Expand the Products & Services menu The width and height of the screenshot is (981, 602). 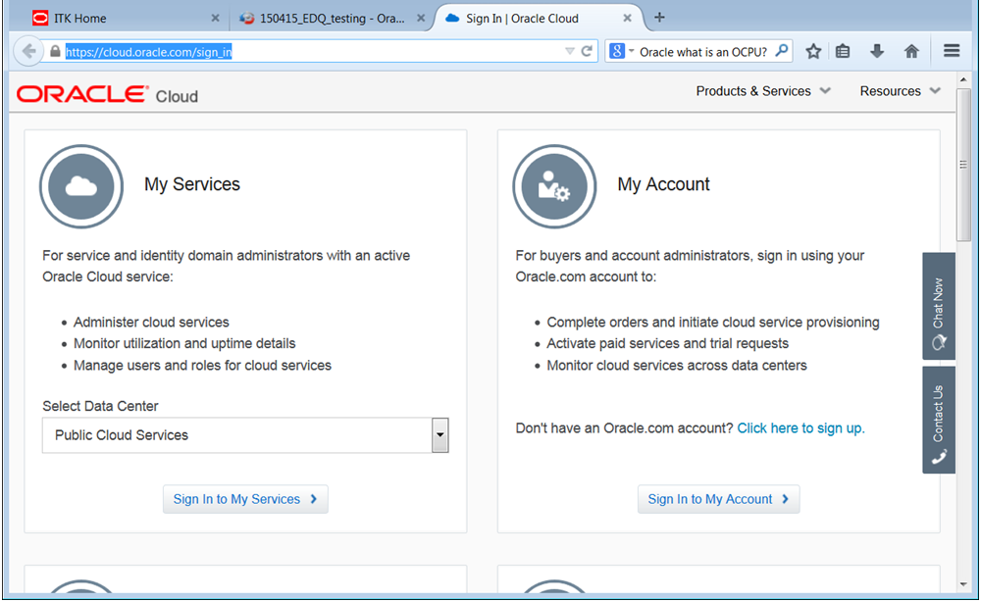(x=763, y=91)
